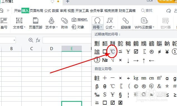
Task: Open the Formulas (公式) ribbon tab
Action: coord(48,11)
